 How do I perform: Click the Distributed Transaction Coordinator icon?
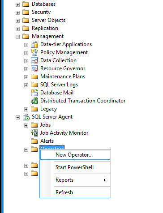click(x=34, y=101)
